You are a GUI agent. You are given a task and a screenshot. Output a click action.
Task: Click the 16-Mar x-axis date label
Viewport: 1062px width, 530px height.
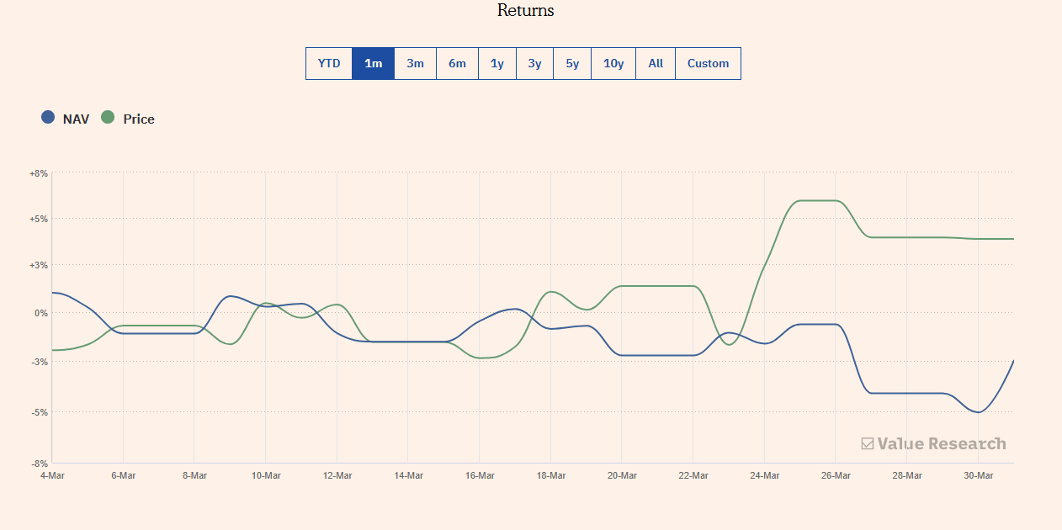(x=480, y=475)
